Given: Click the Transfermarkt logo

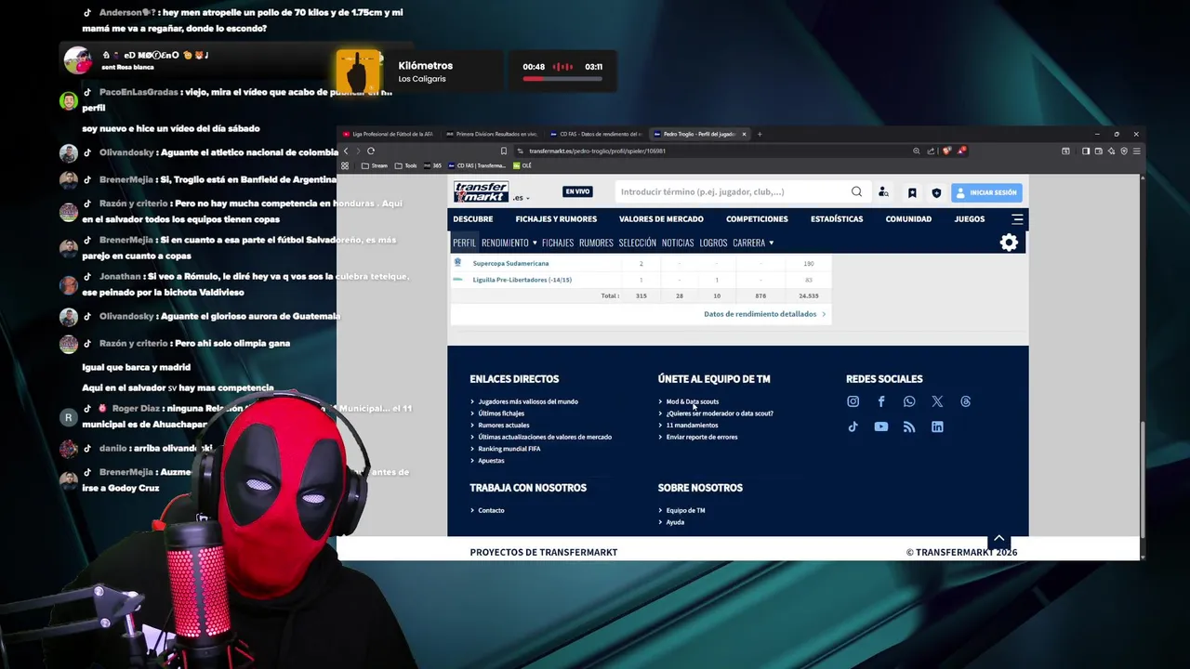Looking at the screenshot, I should click(x=481, y=191).
